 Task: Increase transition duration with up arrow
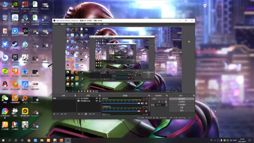tap(166, 104)
